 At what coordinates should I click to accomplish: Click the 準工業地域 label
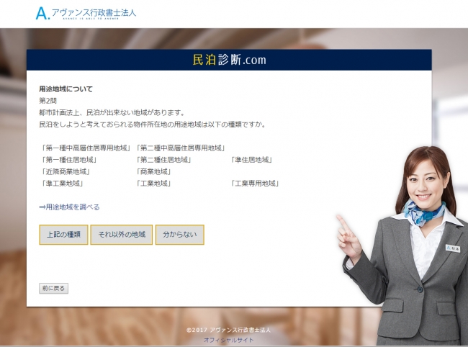(x=62, y=184)
